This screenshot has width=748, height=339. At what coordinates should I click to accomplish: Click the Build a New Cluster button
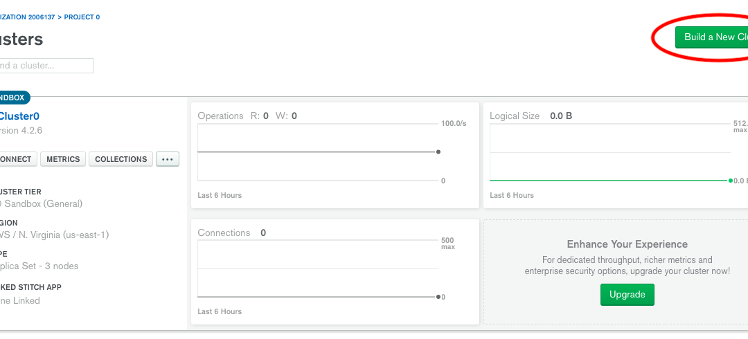713,37
